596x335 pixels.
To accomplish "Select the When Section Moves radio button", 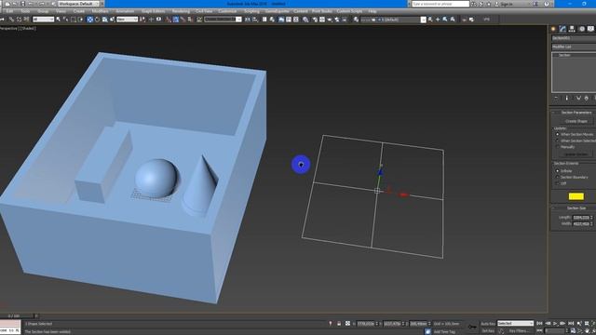I will click(x=558, y=134).
